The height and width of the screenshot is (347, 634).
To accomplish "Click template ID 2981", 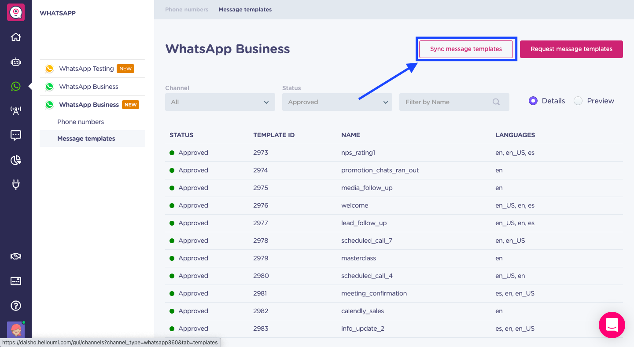I will click(260, 293).
